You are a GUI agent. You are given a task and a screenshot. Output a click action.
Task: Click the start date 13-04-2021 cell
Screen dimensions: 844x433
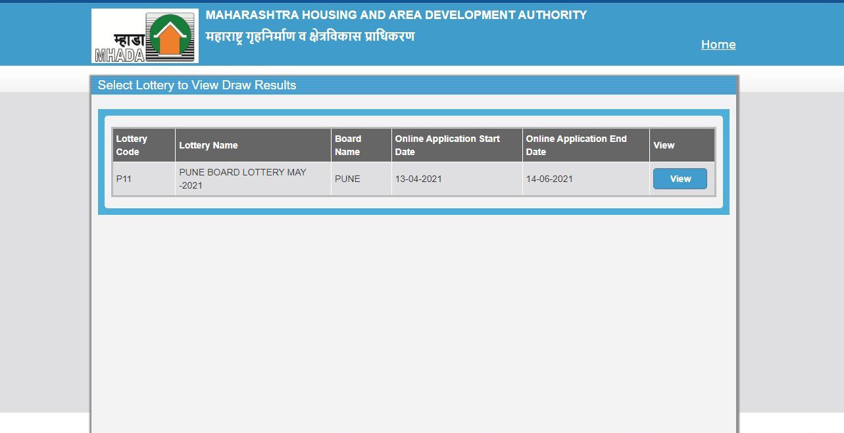pyautogui.click(x=419, y=179)
